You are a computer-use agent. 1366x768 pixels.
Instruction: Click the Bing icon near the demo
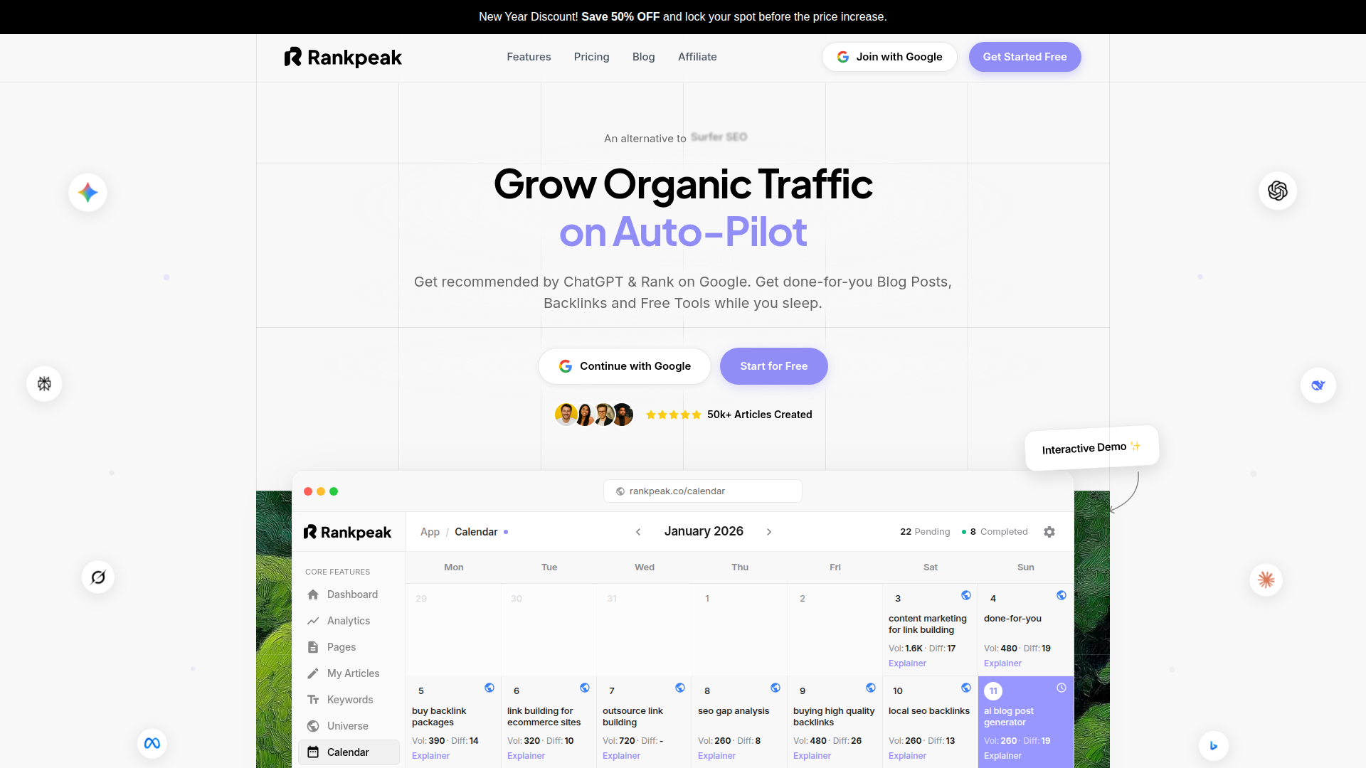[x=1214, y=746]
